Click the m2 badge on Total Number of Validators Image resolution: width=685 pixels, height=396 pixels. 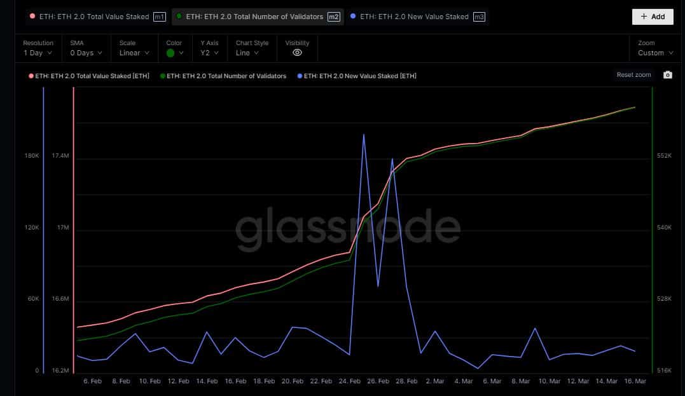coord(333,17)
